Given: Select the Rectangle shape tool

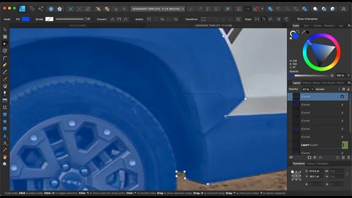Looking at the screenshot, I should [5, 114].
